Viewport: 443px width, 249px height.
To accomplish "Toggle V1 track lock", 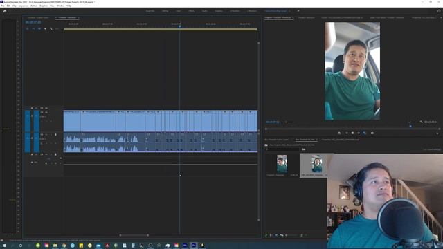I will [x=32, y=116].
